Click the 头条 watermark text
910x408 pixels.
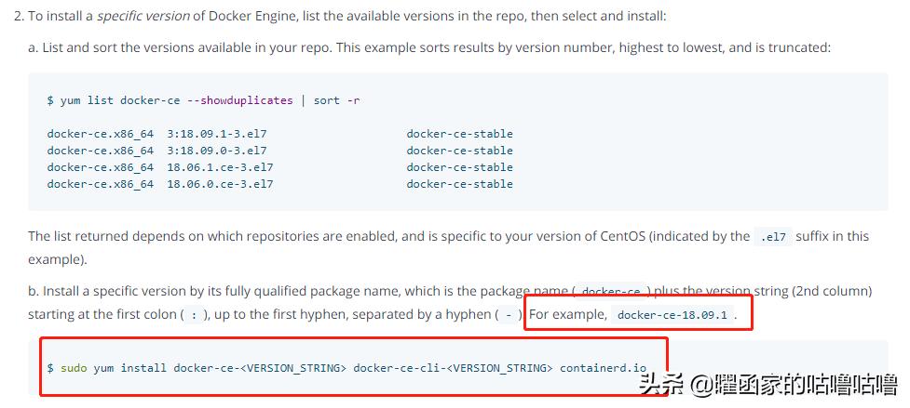pos(660,383)
